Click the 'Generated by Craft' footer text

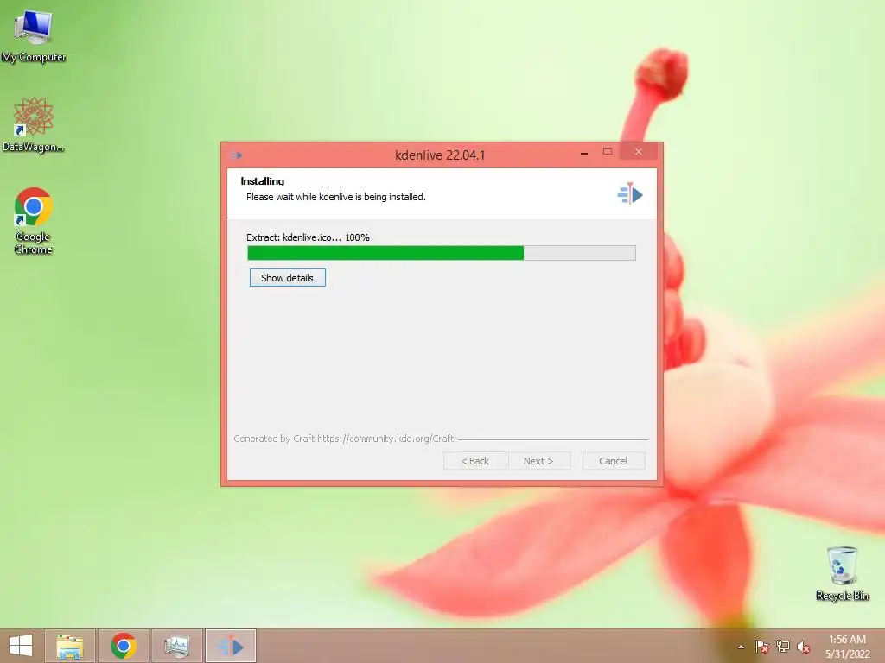point(344,438)
